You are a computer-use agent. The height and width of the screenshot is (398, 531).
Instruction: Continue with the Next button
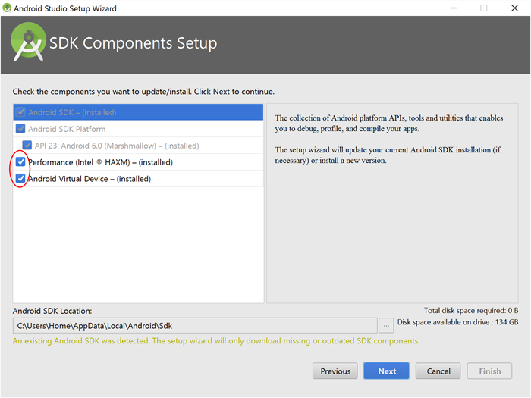[386, 371]
